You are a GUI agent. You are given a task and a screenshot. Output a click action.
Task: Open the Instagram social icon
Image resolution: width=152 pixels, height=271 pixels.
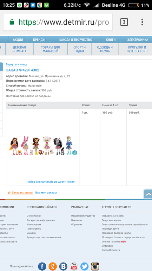click(x=95, y=266)
